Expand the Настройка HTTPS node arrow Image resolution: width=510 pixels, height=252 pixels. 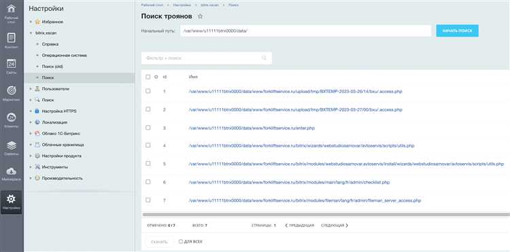click(x=31, y=111)
